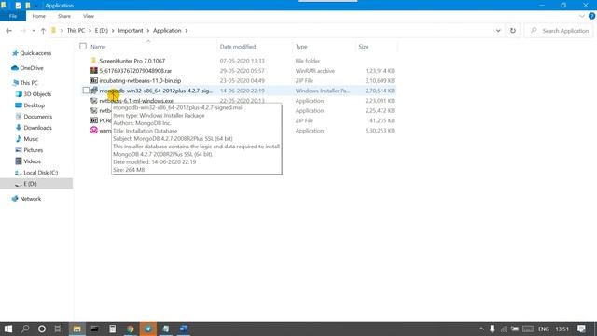Click 'Important' breadcrumb in address bar
This screenshot has width=597, height=336.
pyautogui.click(x=131, y=31)
